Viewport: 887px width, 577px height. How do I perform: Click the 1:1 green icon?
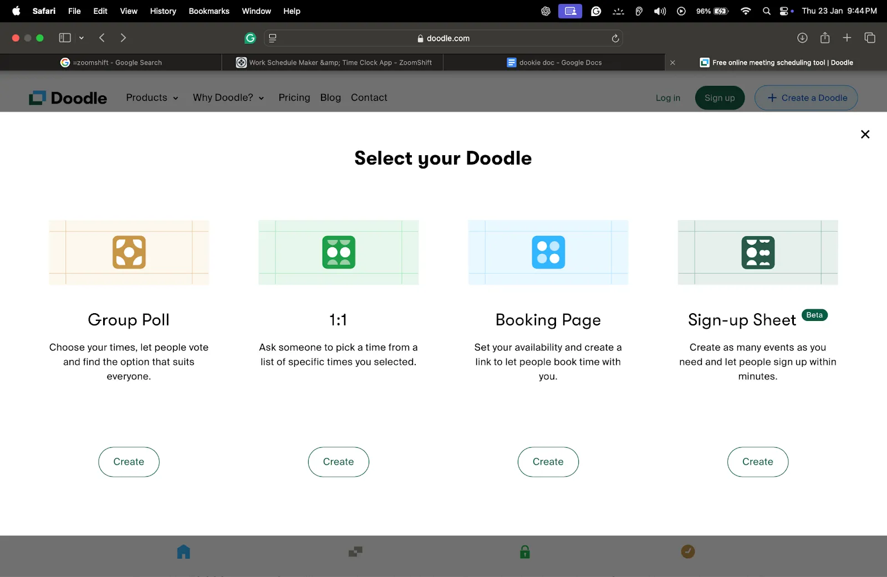click(339, 252)
